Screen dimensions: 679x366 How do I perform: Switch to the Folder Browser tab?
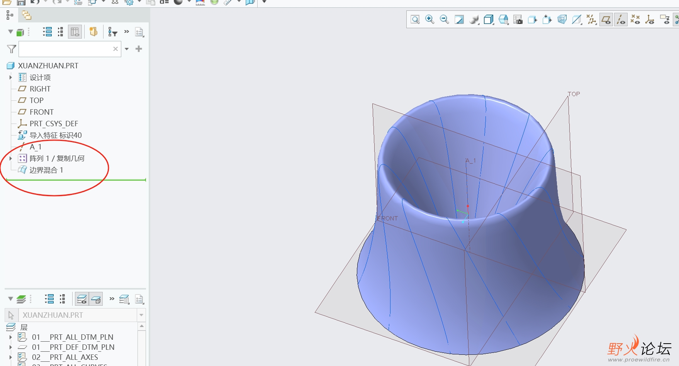(x=26, y=15)
